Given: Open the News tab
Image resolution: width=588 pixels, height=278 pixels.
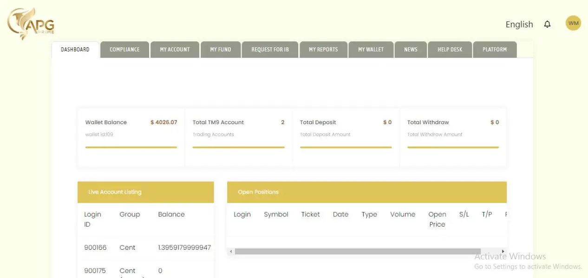Looking at the screenshot, I should 411,50.
